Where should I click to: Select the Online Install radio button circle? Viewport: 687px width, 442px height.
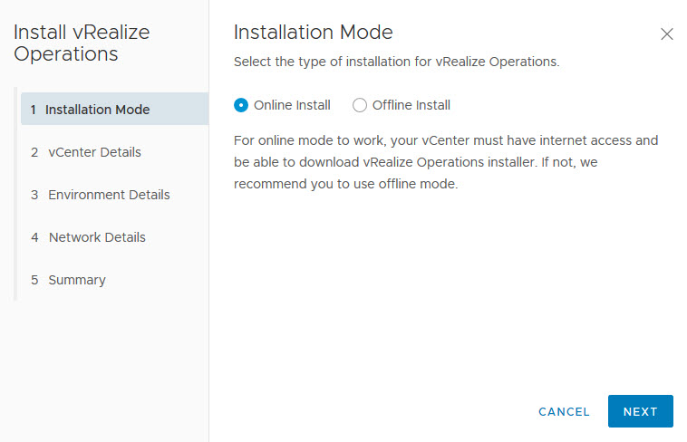[241, 105]
